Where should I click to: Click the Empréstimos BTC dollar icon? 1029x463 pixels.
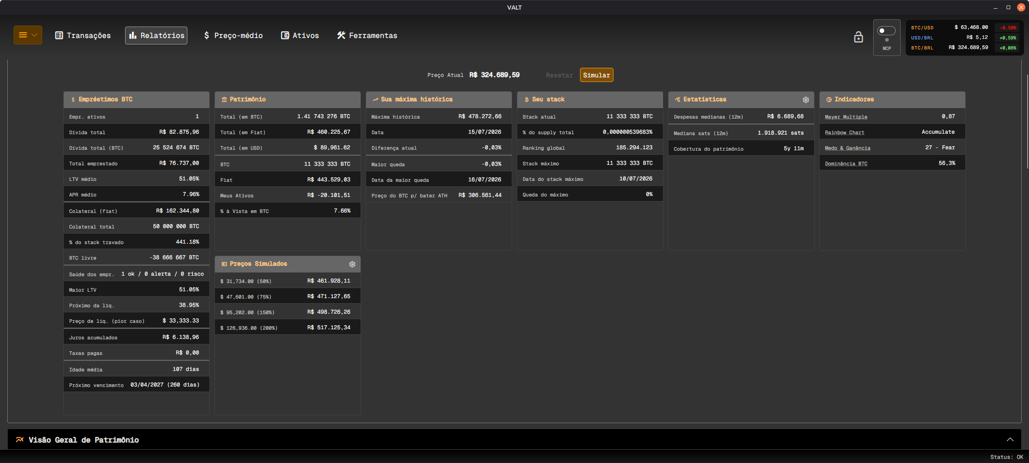coord(73,99)
